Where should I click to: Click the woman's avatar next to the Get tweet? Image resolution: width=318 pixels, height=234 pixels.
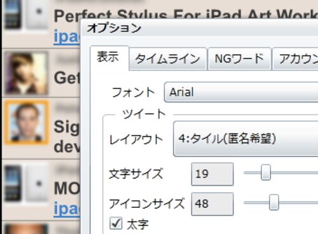[26, 73]
